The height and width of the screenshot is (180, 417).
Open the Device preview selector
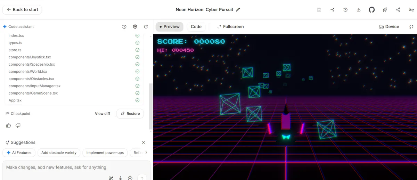(389, 27)
